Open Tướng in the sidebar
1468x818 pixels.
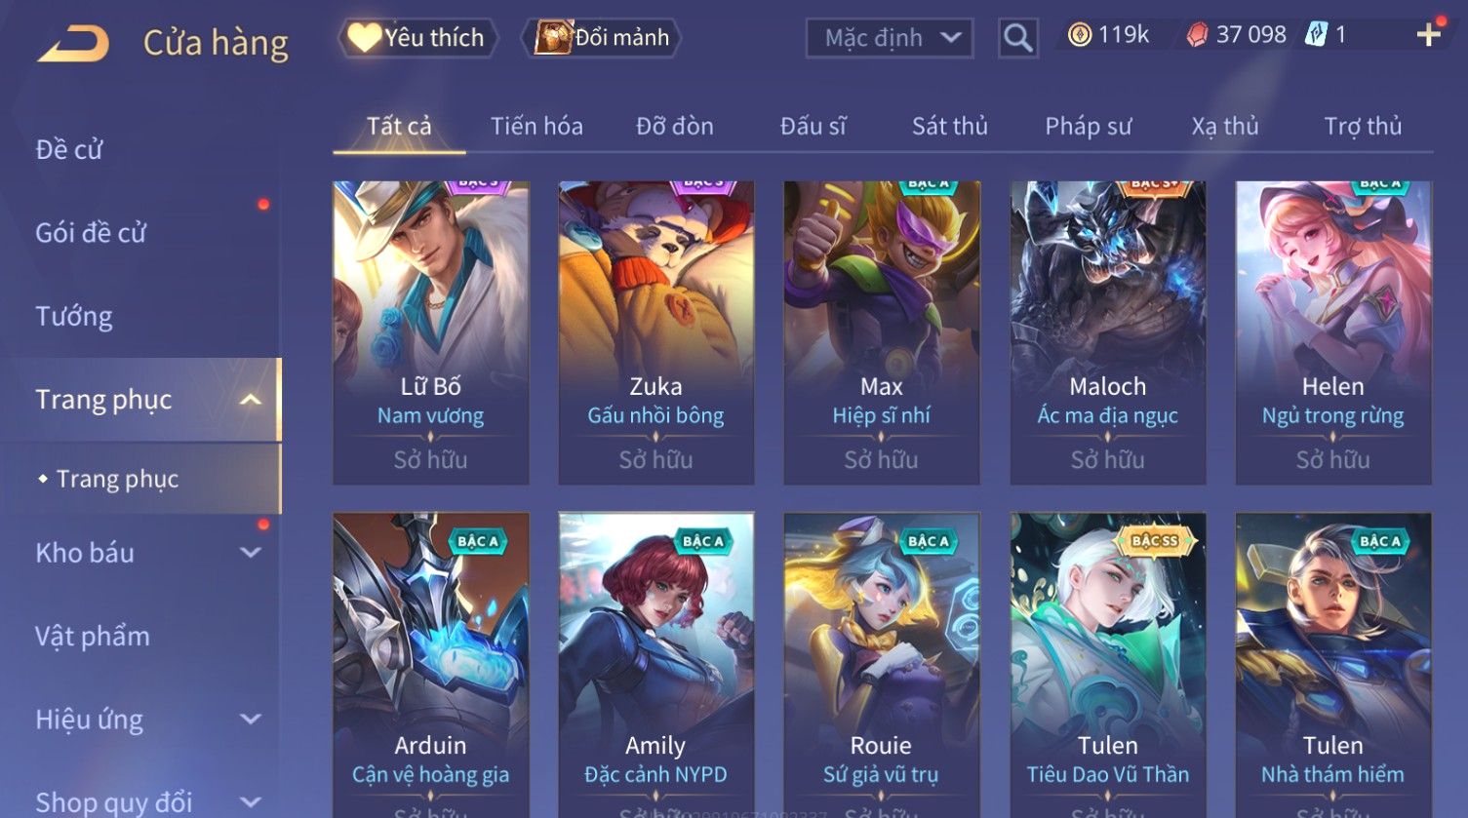pos(74,317)
